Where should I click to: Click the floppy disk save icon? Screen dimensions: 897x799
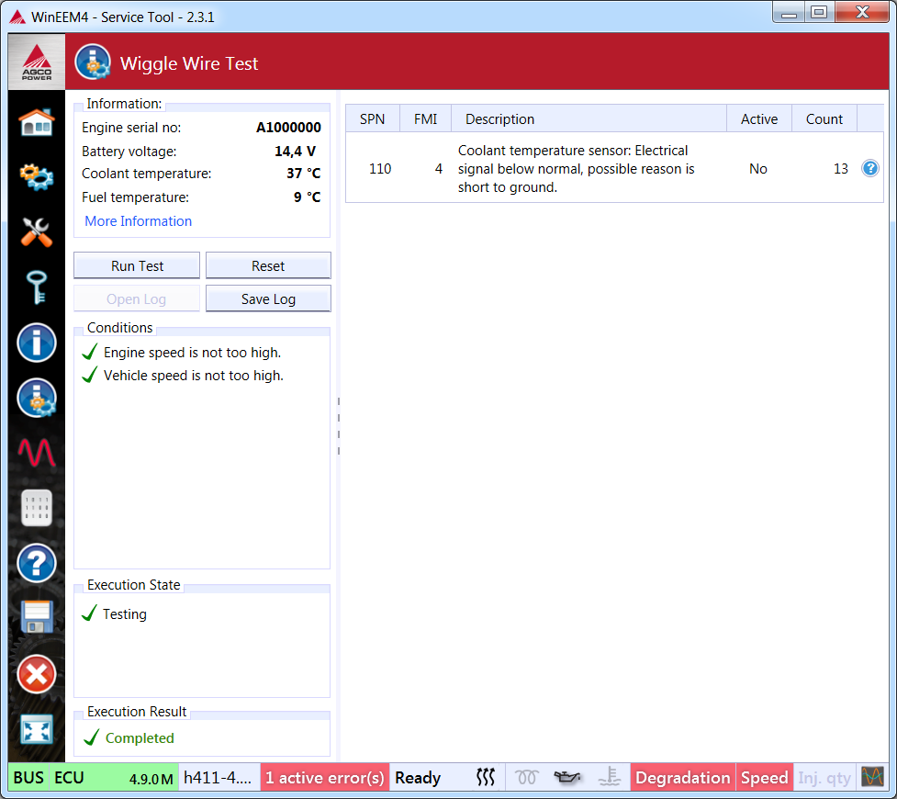tap(37, 618)
